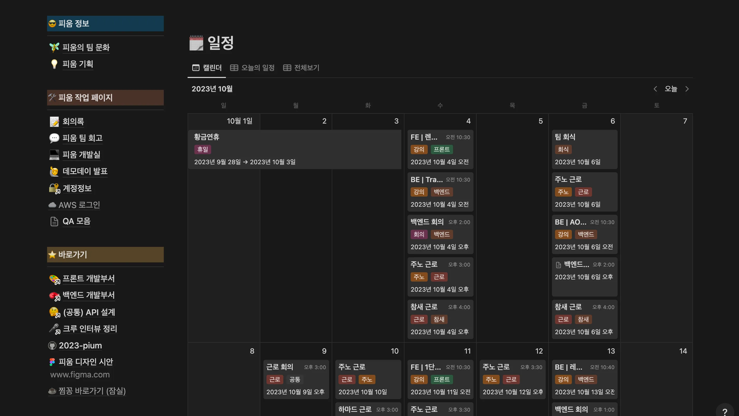Open the 프론트 개발부서 link
The height and width of the screenshot is (416, 739).
(x=88, y=278)
